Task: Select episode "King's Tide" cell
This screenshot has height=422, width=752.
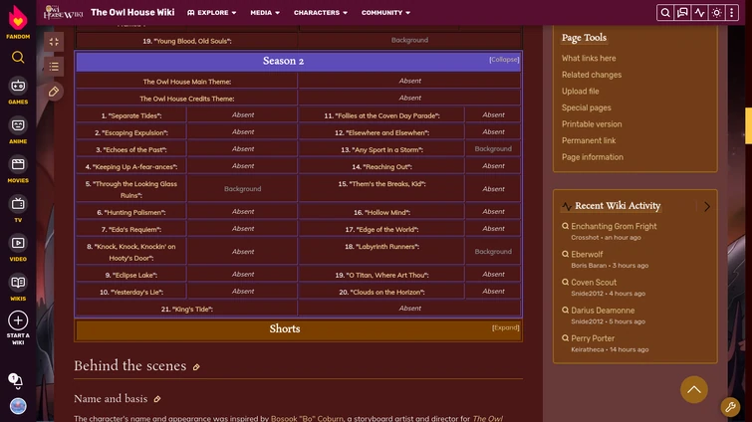Action: click(186, 309)
